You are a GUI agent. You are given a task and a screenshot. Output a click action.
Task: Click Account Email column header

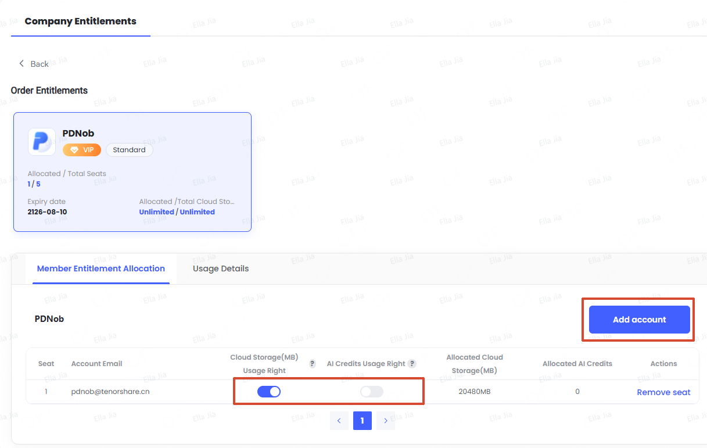(x=97, y=364)
